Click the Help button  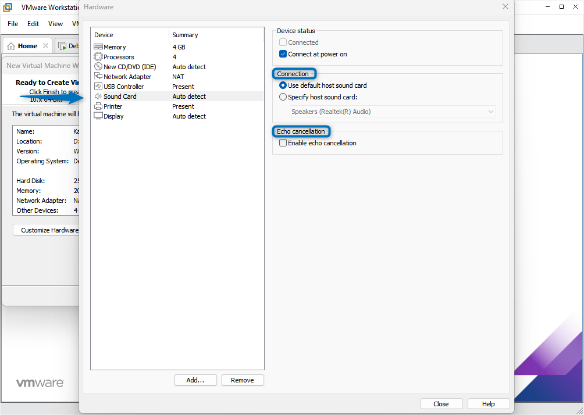(488, 403)
